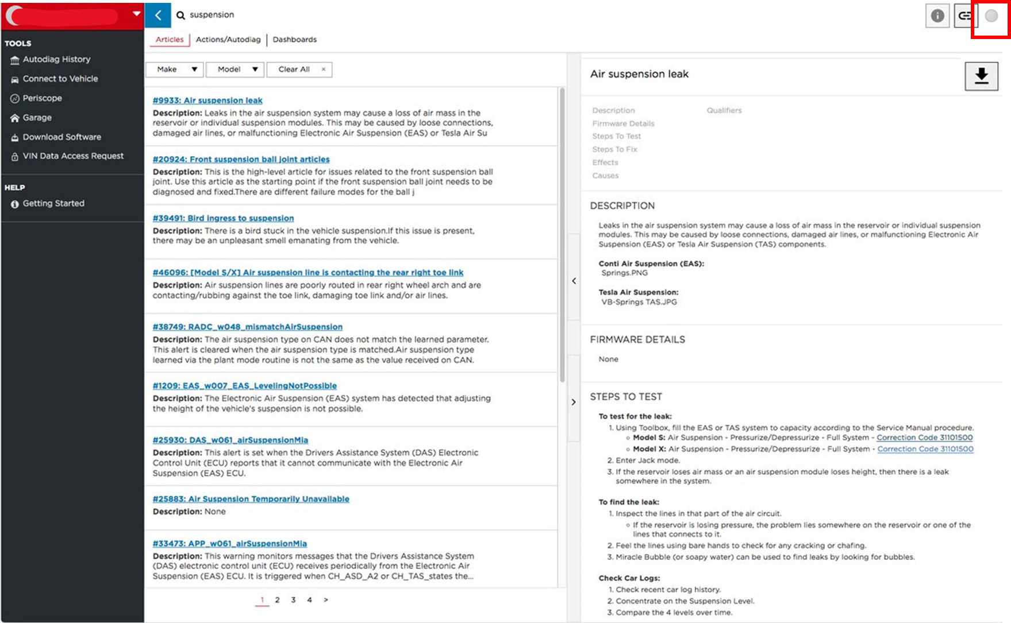1011x623 pixels.
Task: Open article #20924 Front suspension ball joint
Action: point(241,160)
